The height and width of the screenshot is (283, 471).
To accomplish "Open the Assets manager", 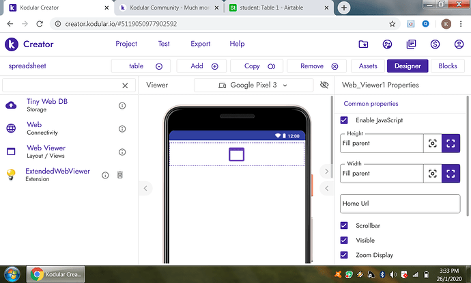I will (368, 66).
